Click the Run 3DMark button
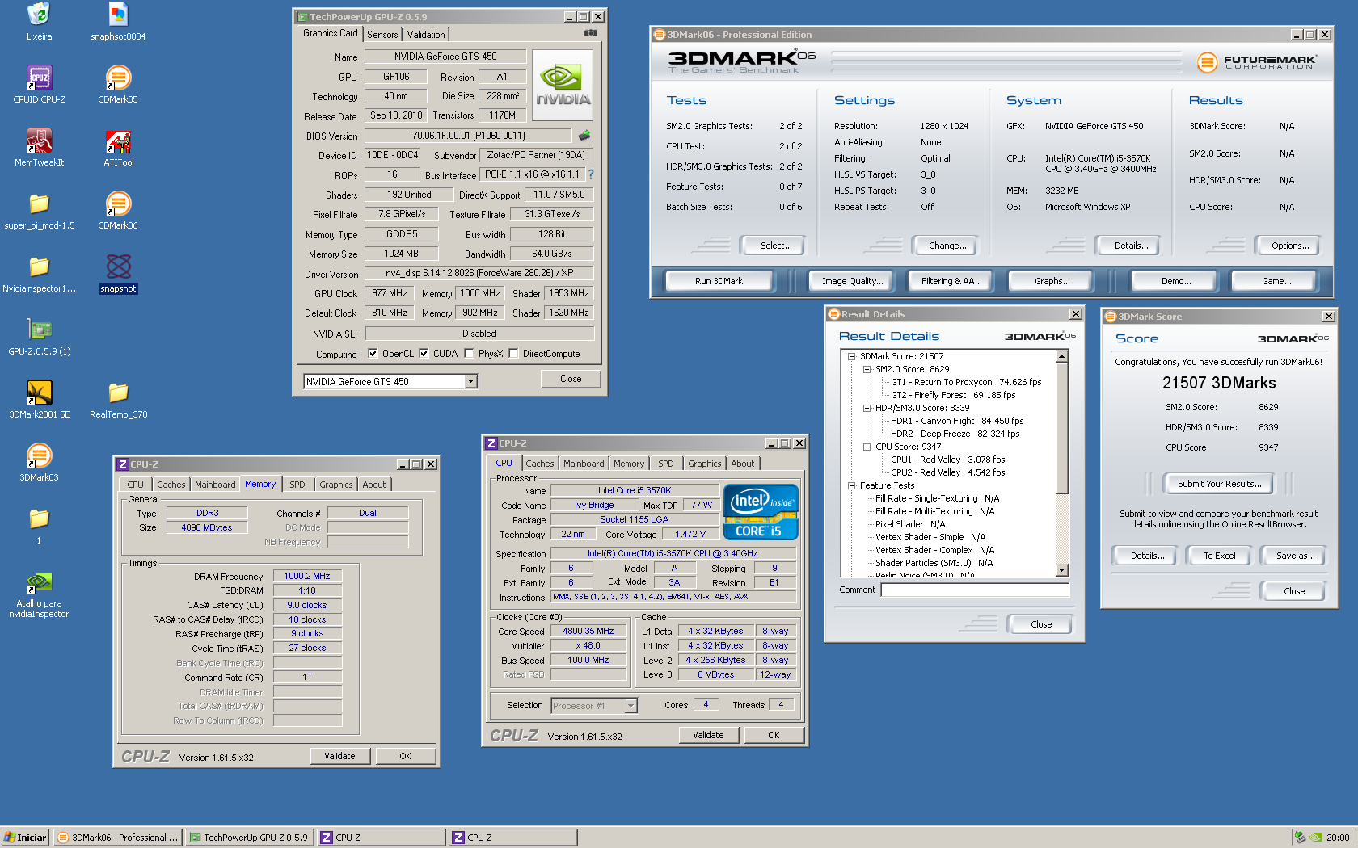This screenshot has width=1358, height=848. 719,281
